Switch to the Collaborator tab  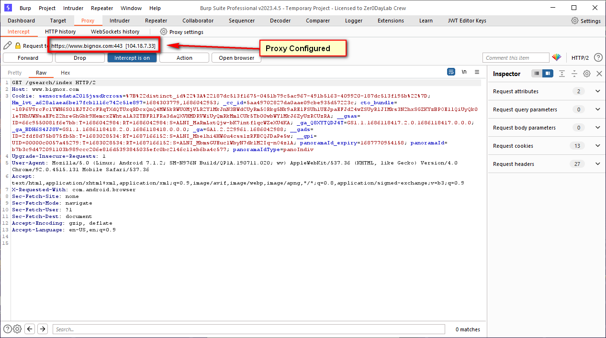[198, 21]
